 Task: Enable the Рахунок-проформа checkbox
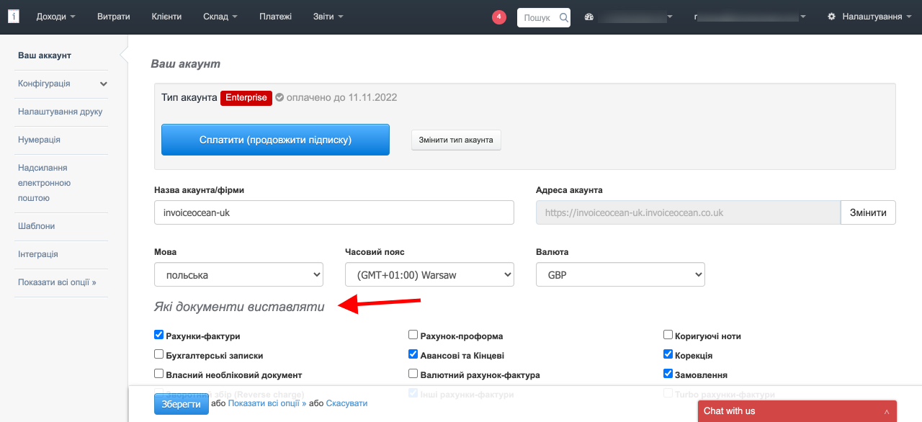pyautogui.click(x=413, y=335)
